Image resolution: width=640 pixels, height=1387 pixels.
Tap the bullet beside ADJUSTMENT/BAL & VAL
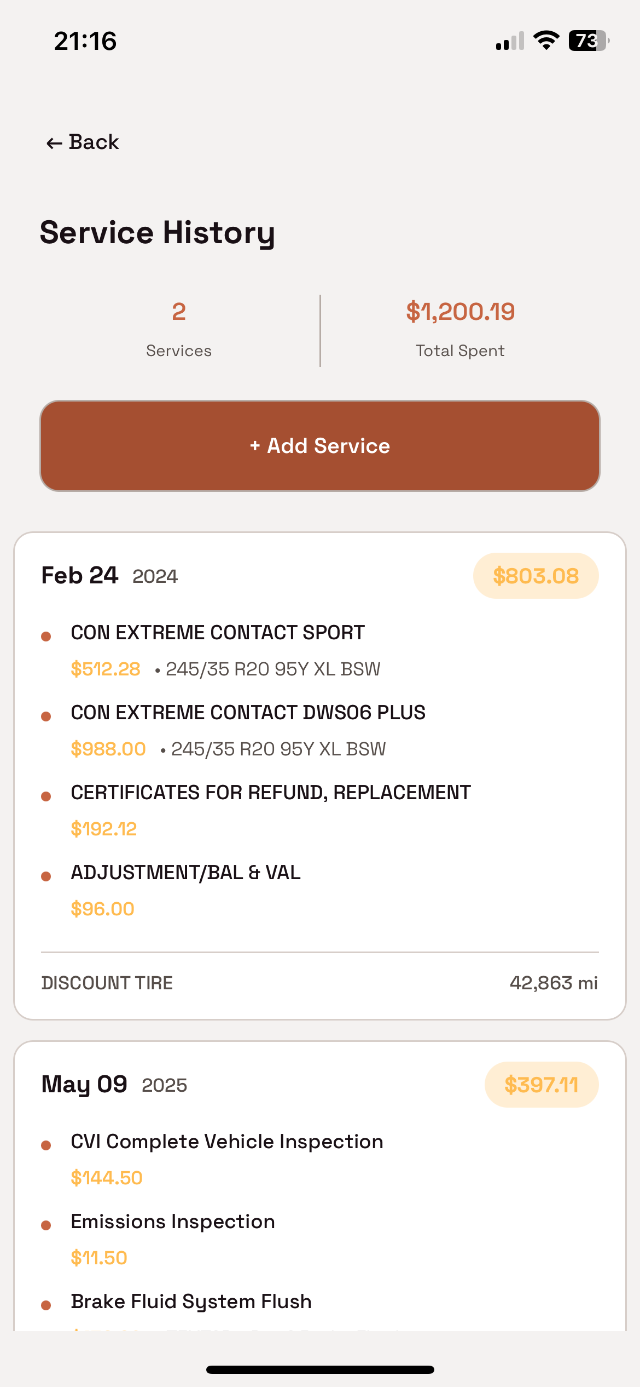point(46,876)
